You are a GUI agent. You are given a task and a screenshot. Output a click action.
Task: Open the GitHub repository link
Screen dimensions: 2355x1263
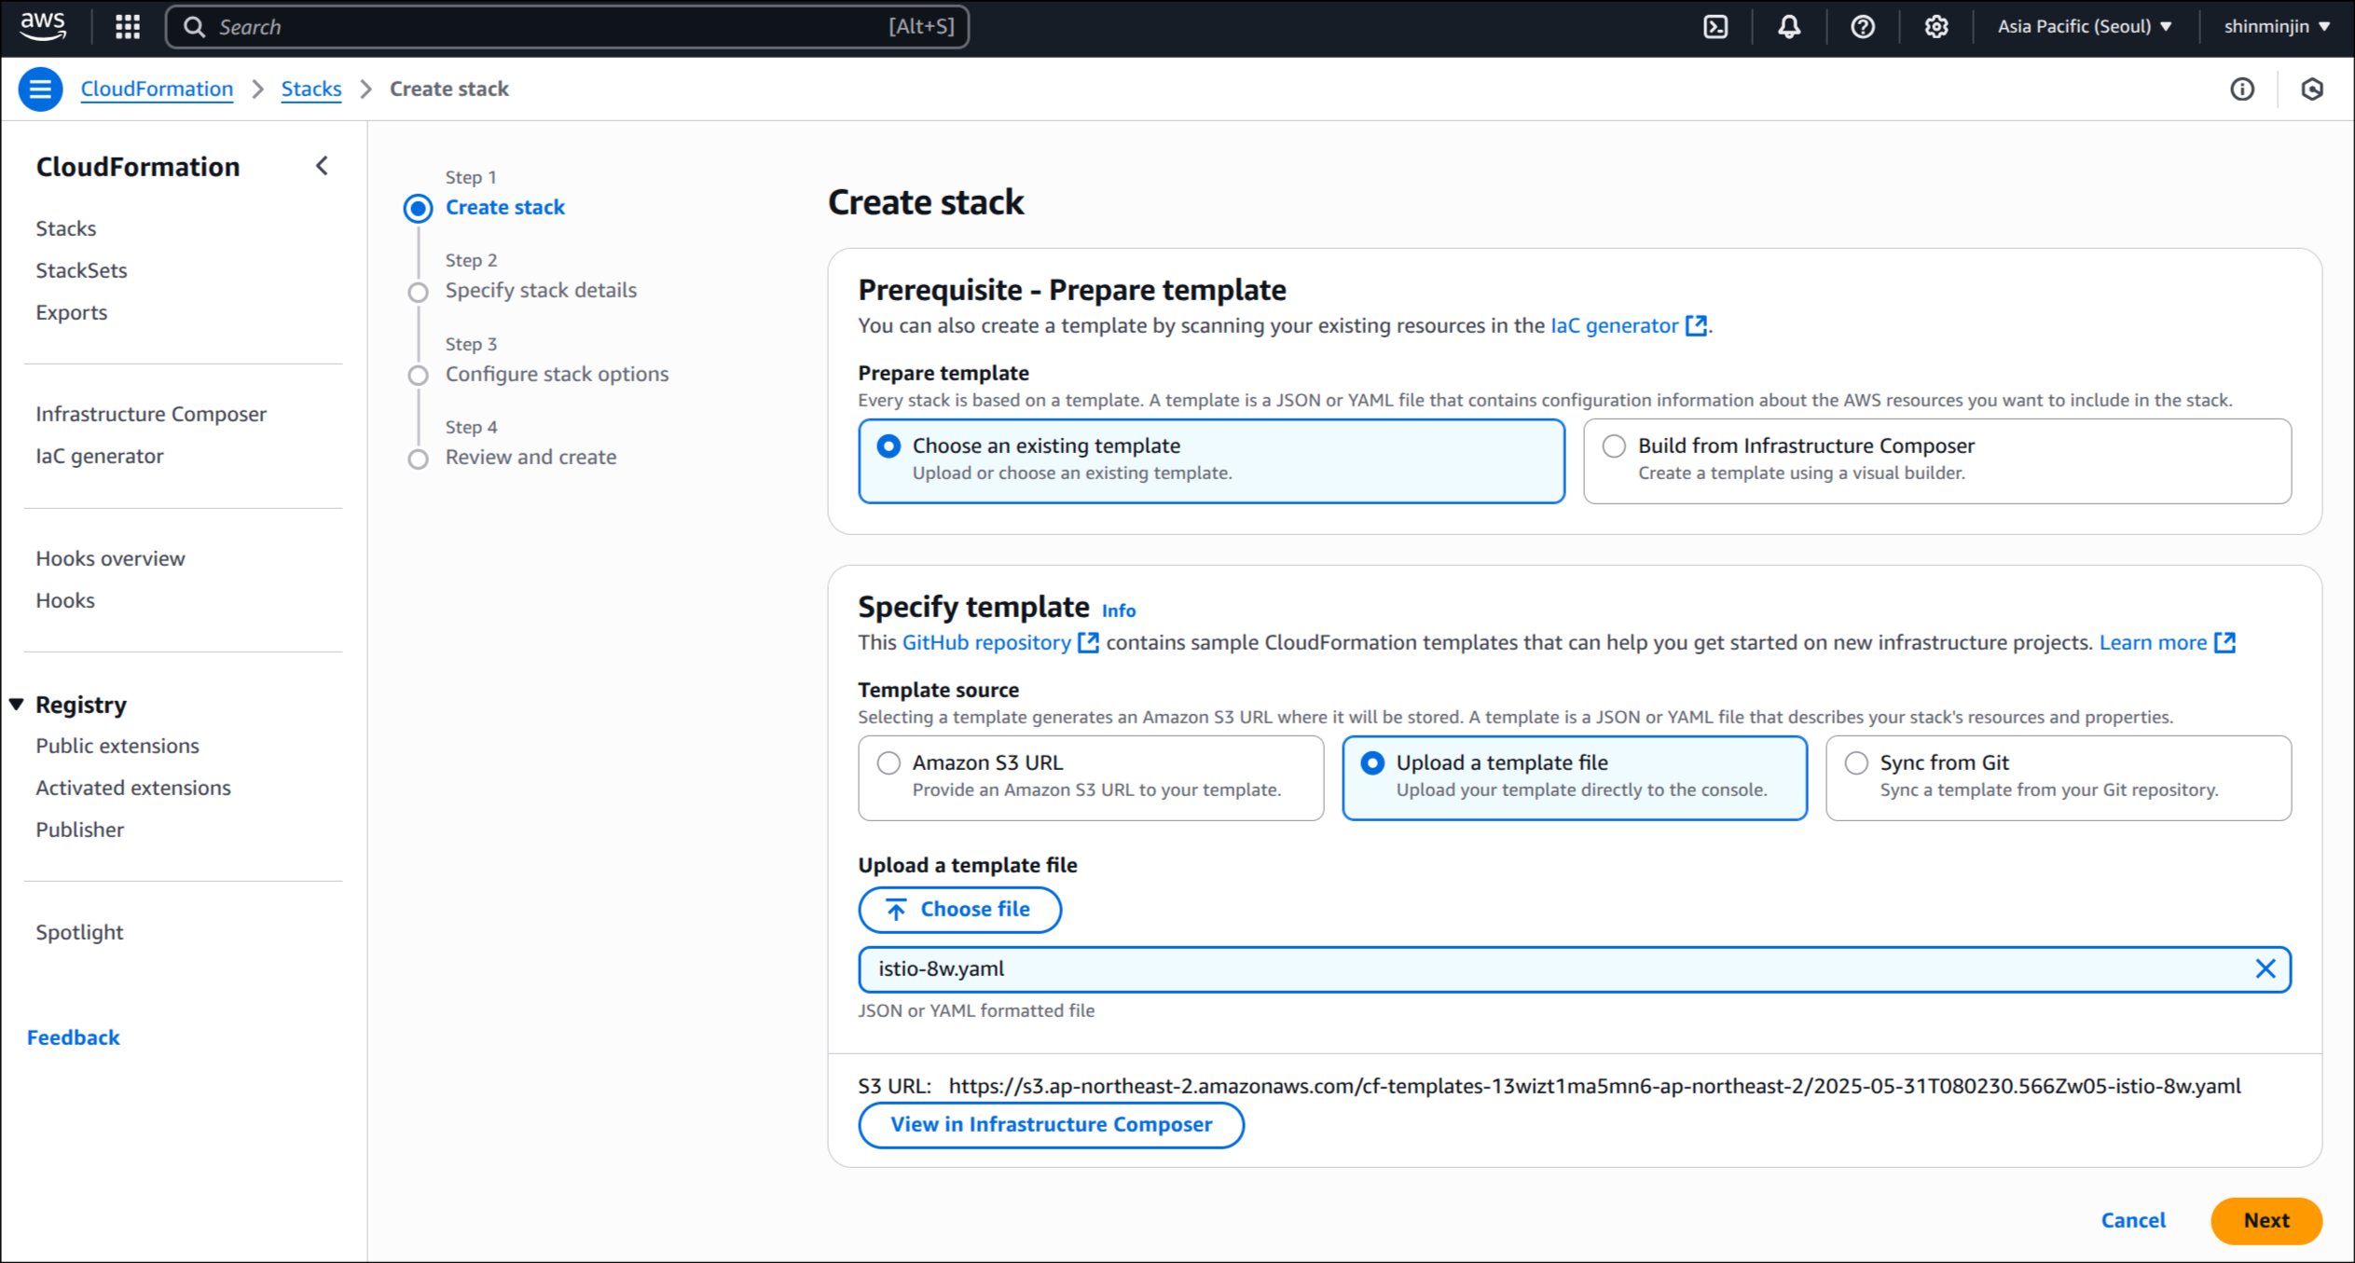pyautogui.click(x=986, y=642)
